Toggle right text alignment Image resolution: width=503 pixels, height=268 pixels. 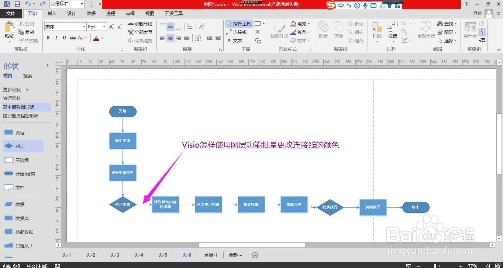pyautogui.click(x=179, y=38)
